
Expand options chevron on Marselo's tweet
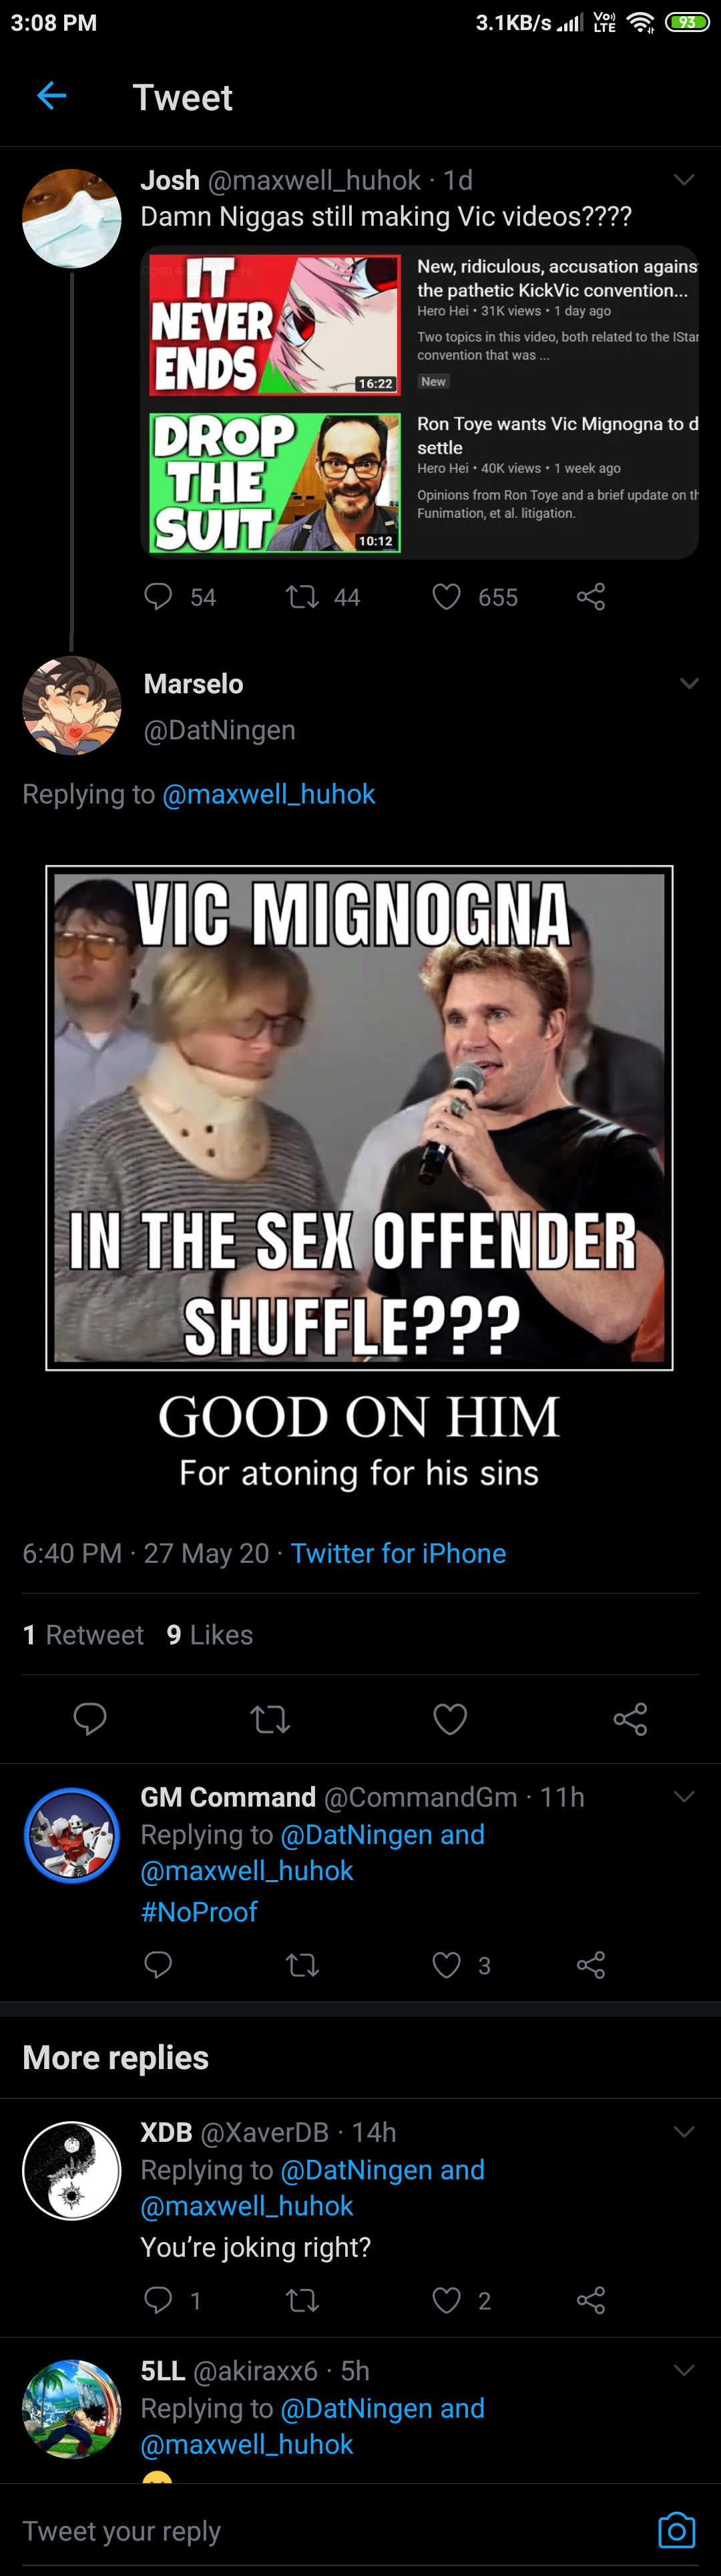pos(689,684)
